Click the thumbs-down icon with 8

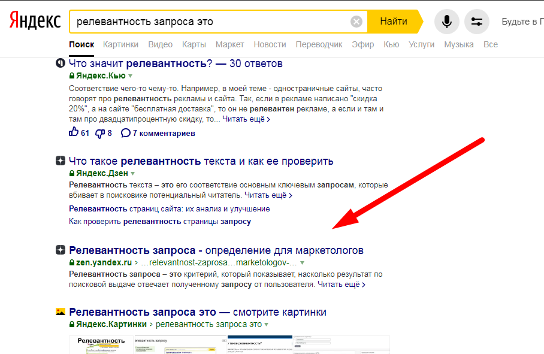pos(100,133)
